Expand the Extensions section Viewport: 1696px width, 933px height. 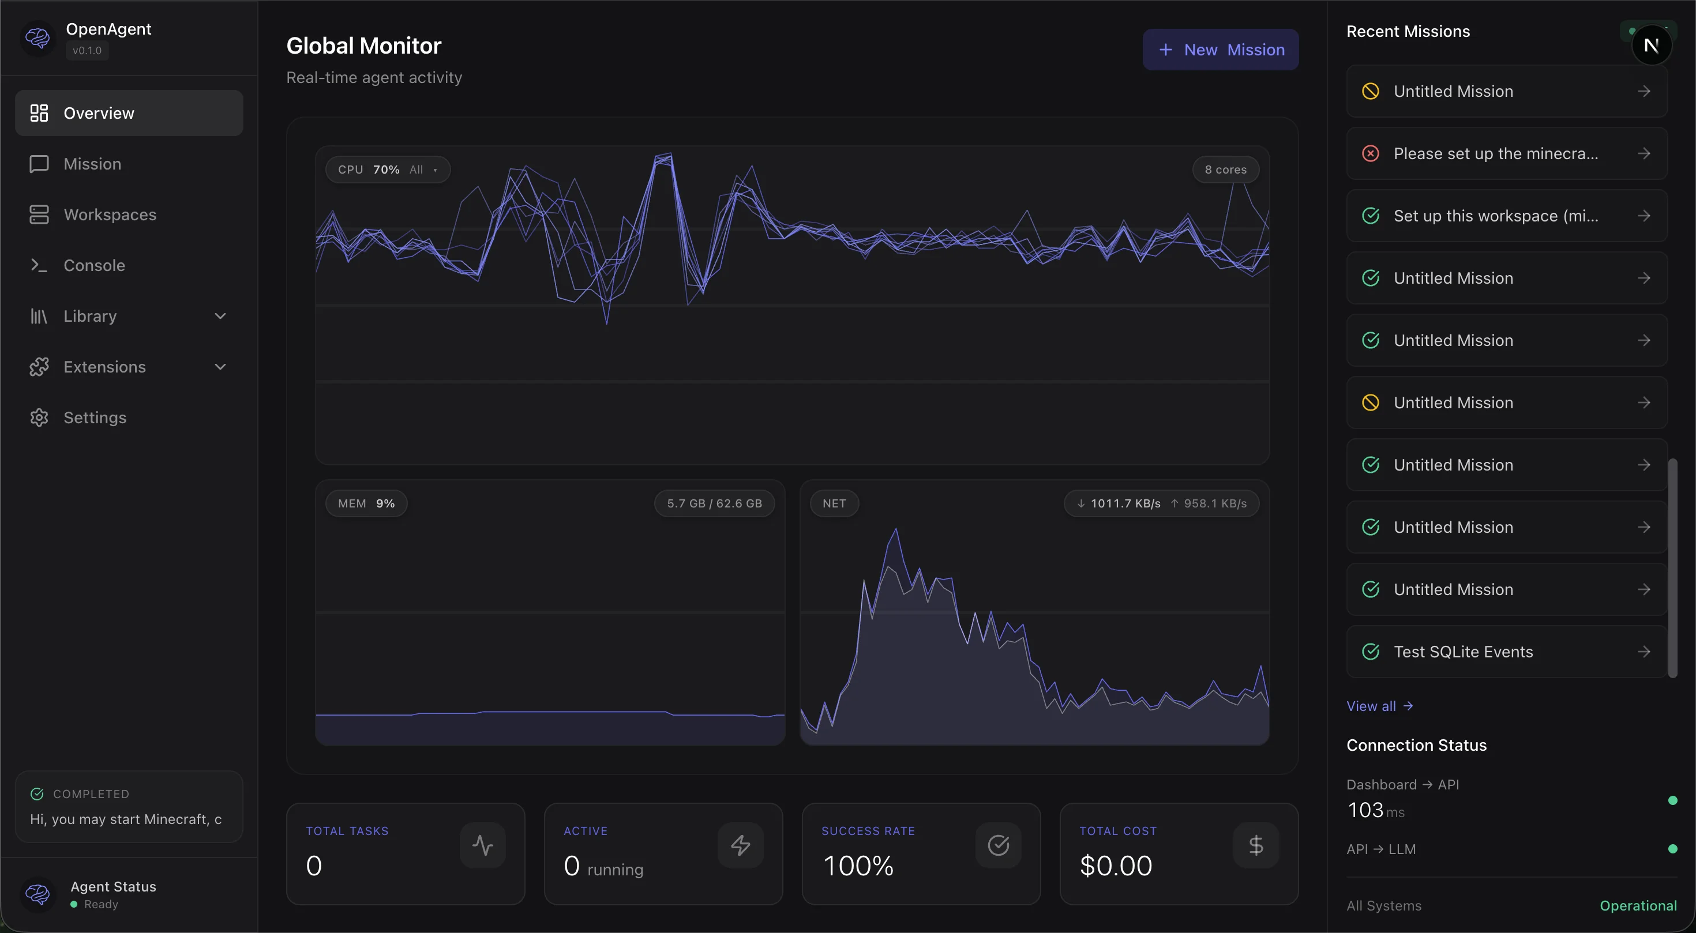click(x=220, y=367)
